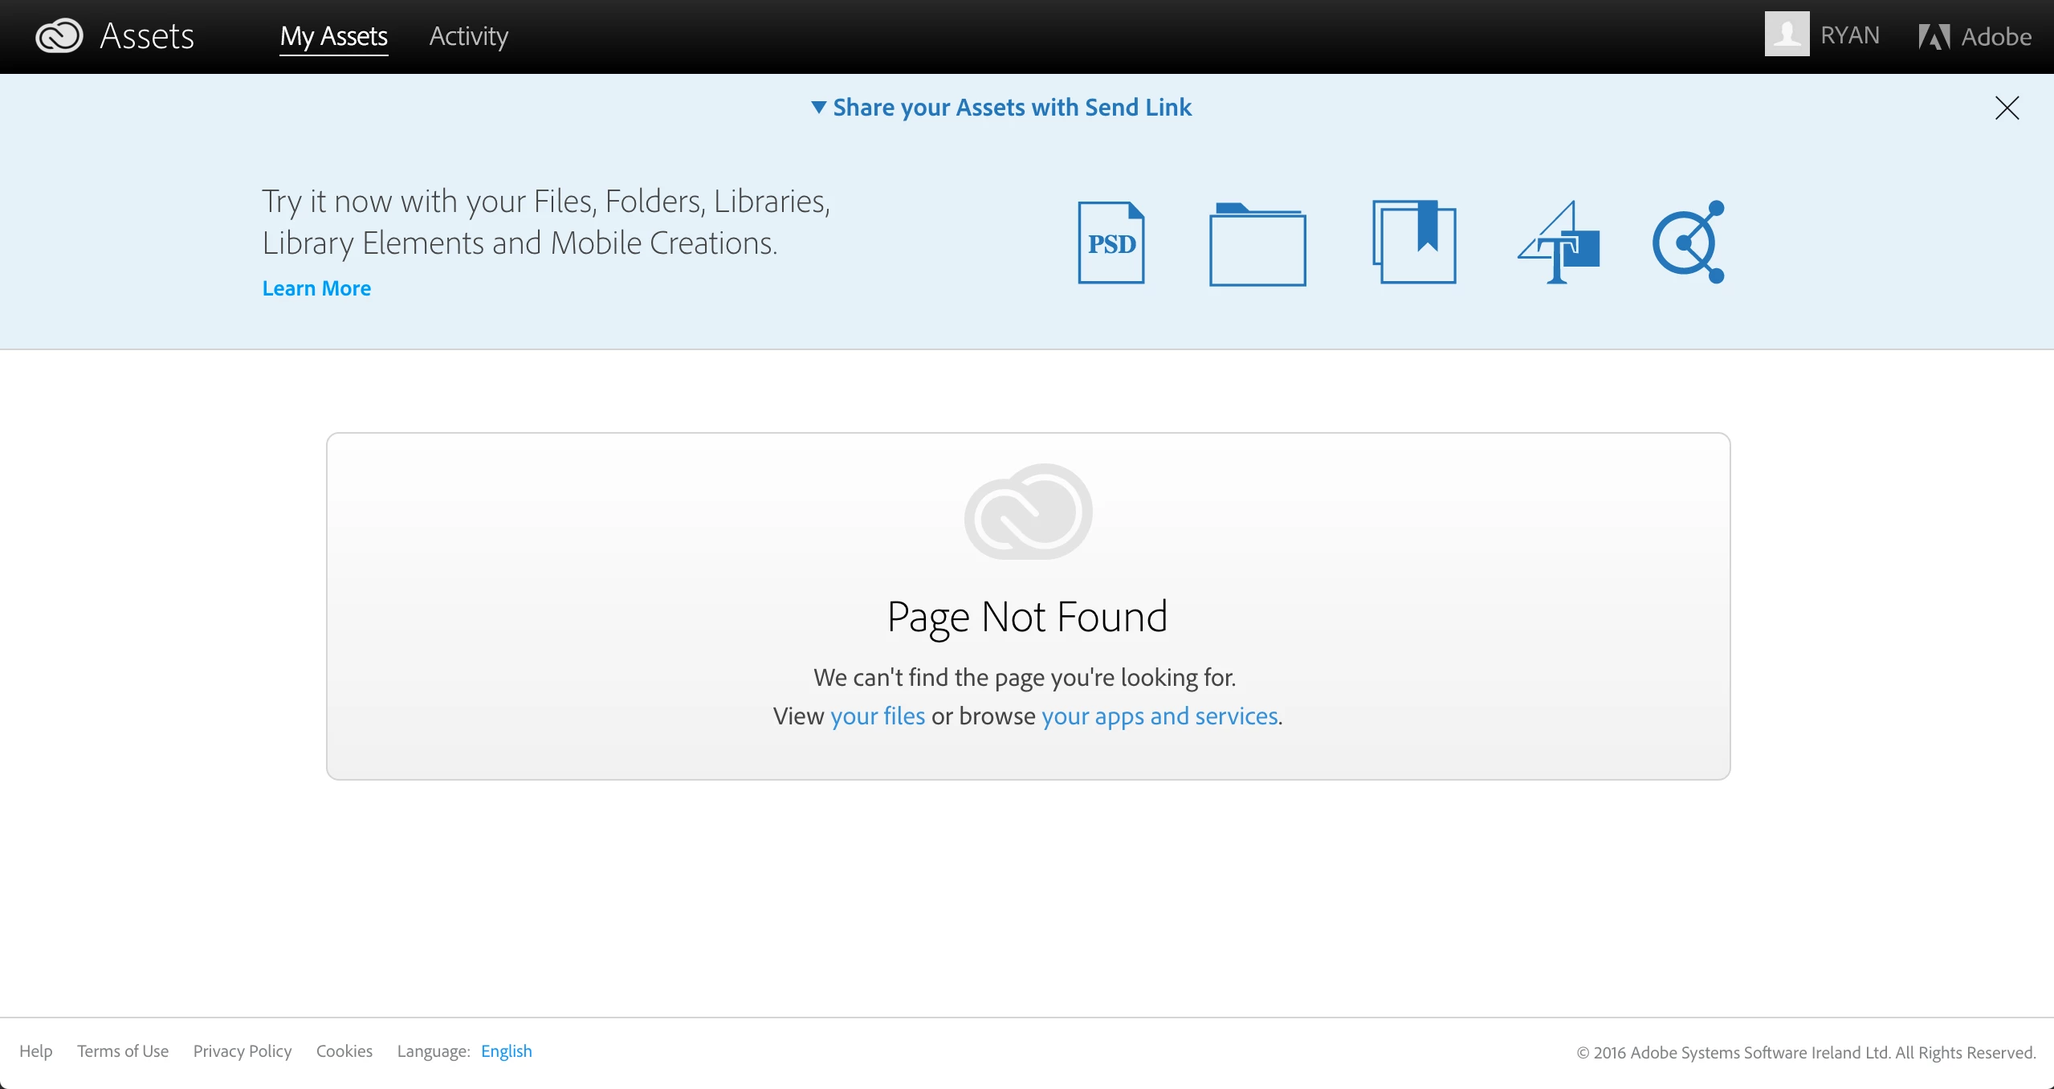
Task: Click the gray cloud icon above Page Not Found
Action: pyautogui.click(x=1028, y=512)
